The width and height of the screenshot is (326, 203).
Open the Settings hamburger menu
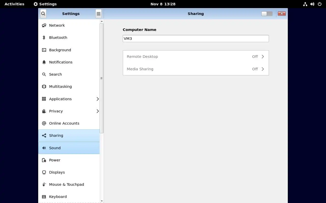tap(99, 14)
